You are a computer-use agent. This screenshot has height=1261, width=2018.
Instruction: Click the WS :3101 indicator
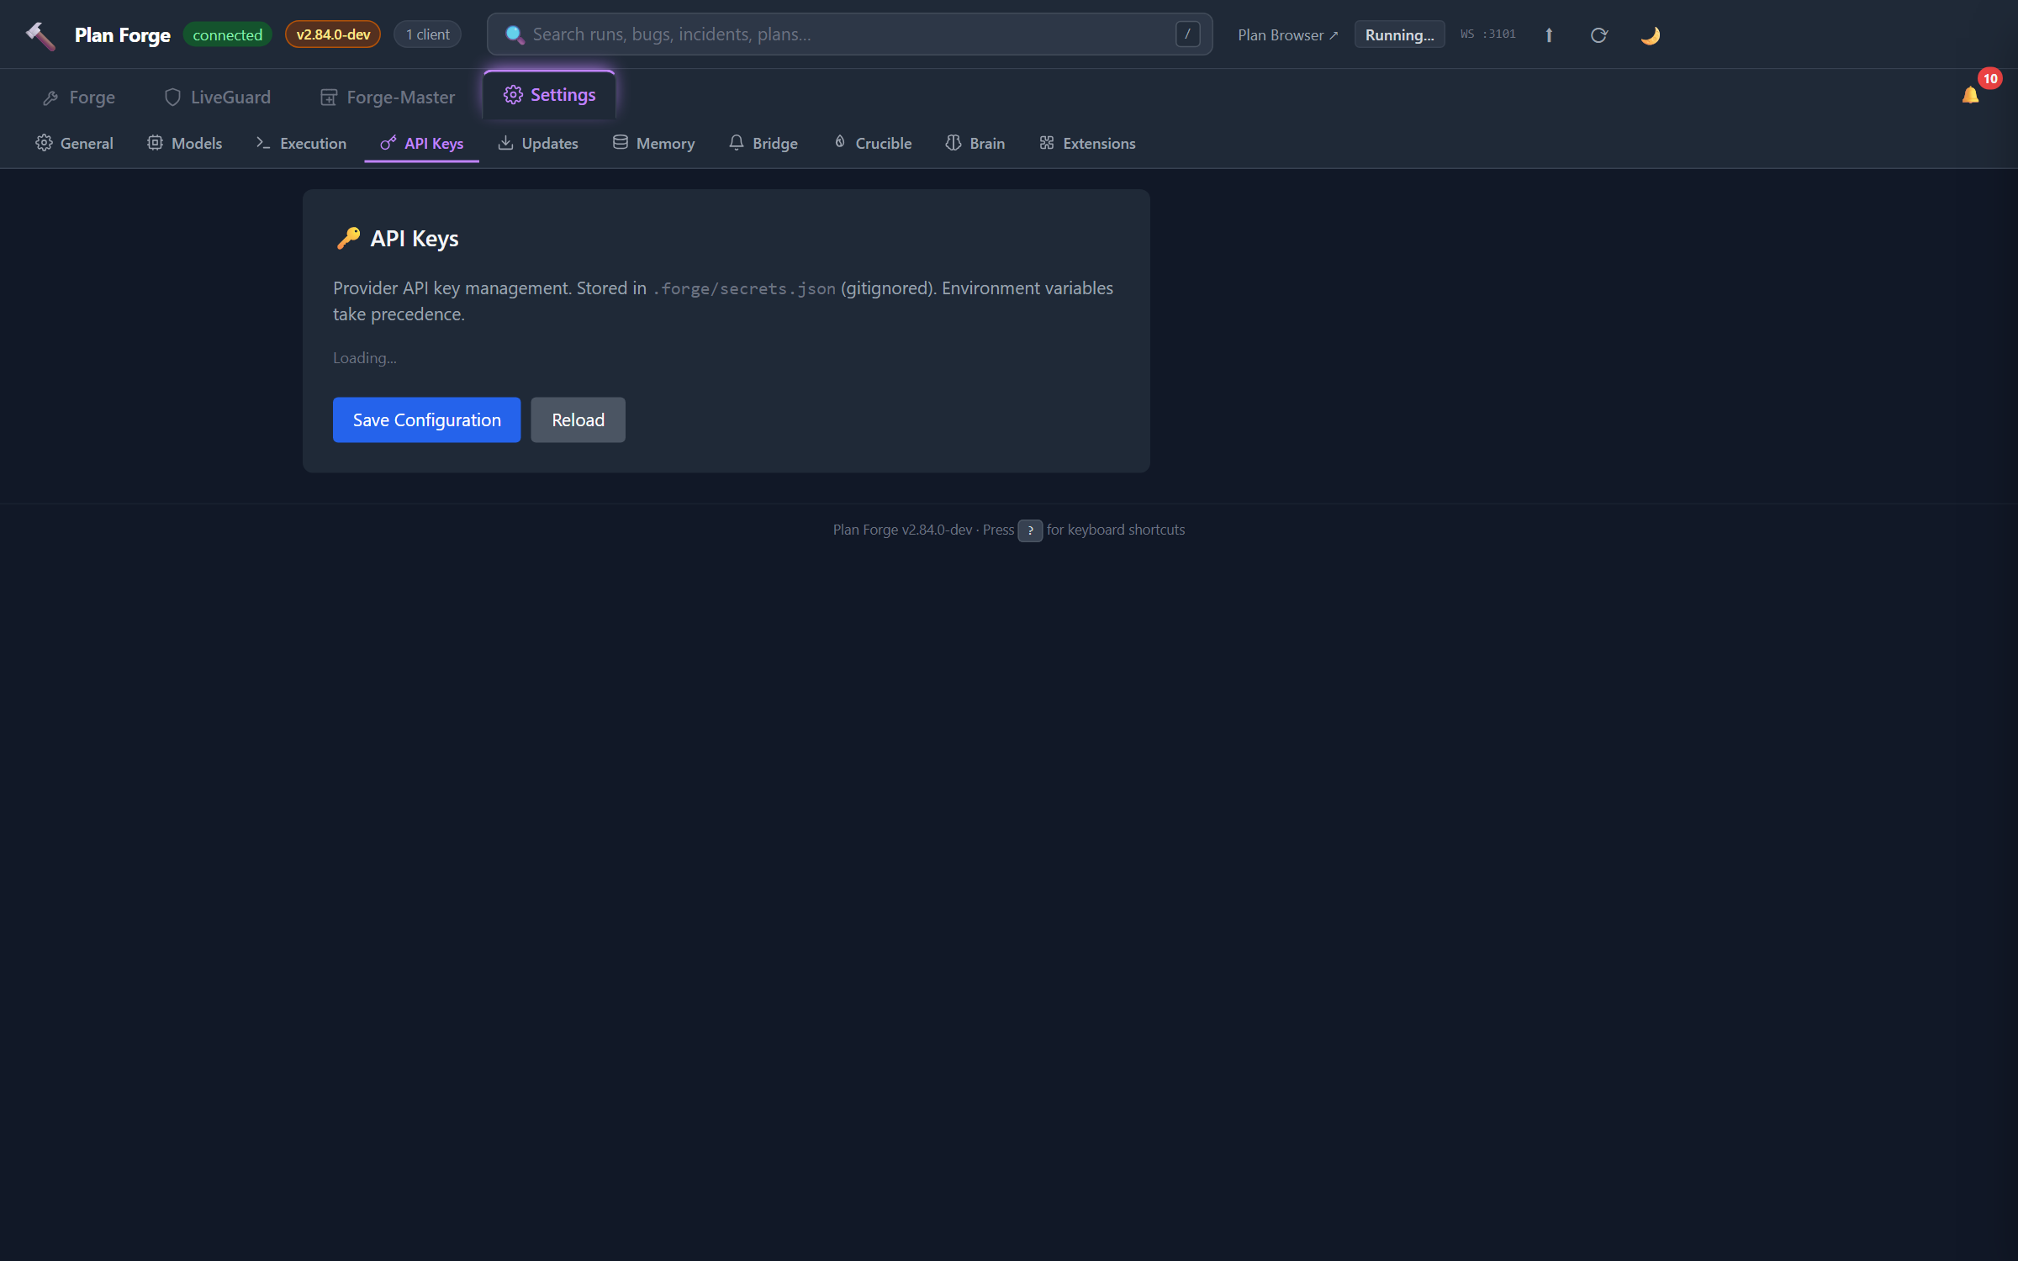(x=1488, y=34)
